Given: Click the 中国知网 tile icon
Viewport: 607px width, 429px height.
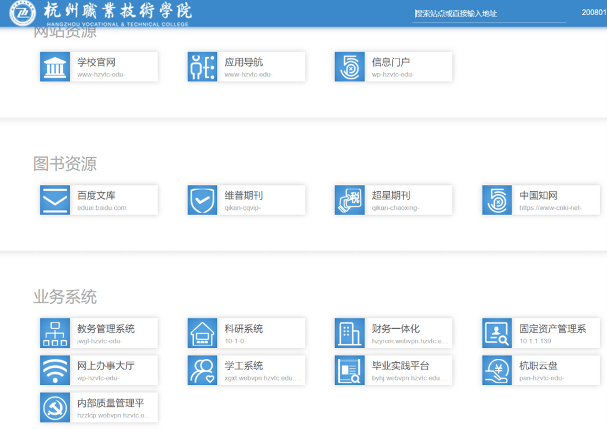Looking at the screenshot, I should (x=497, y=200).
